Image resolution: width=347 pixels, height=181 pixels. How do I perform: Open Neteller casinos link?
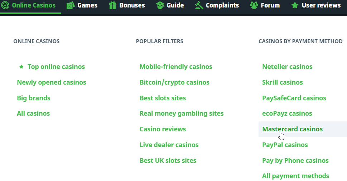287,67
